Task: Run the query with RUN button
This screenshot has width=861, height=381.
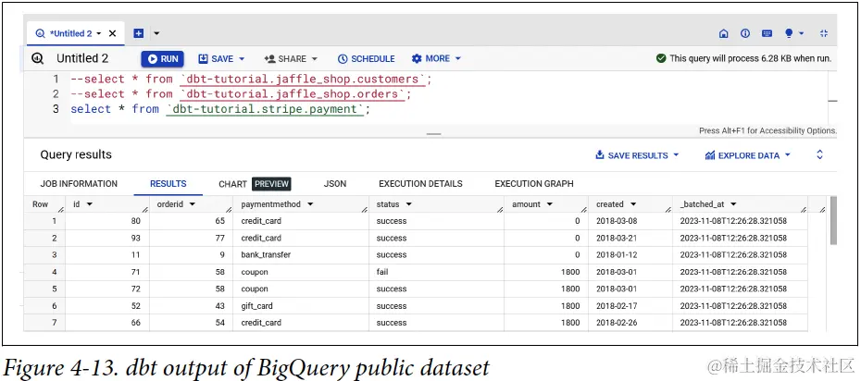Action: click(163, 58)
